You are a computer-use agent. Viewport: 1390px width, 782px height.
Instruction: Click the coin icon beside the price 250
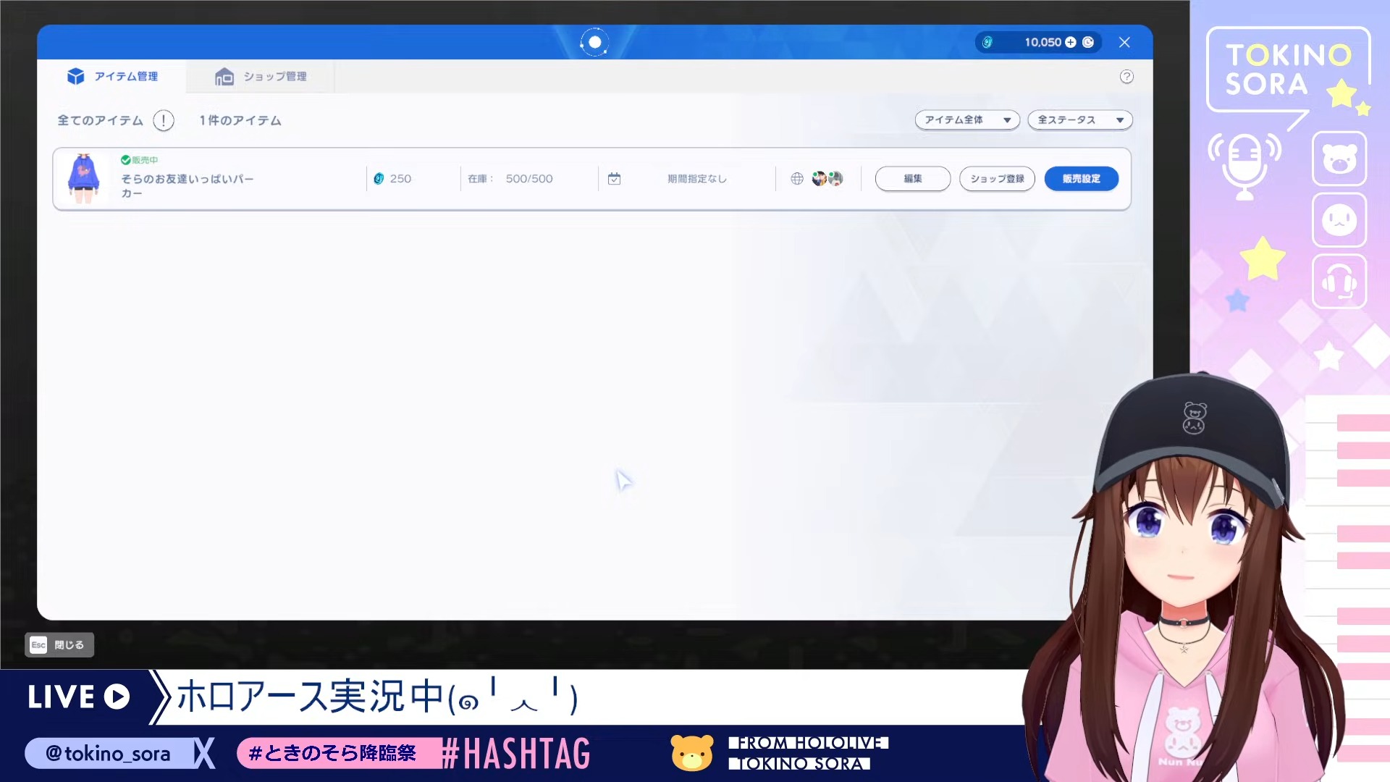(379, 179)
